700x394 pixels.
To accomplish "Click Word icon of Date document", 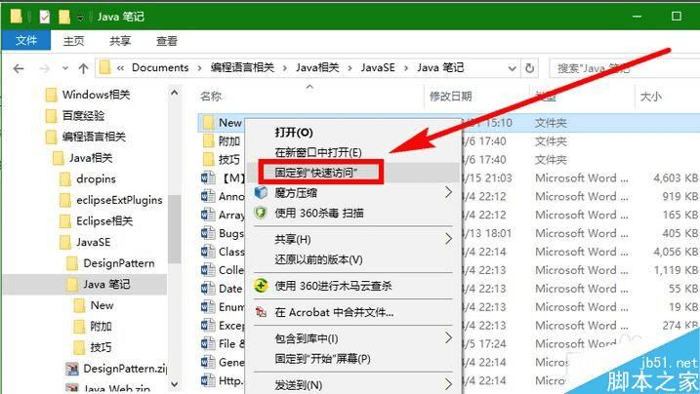I will click(x=208, y=289).
